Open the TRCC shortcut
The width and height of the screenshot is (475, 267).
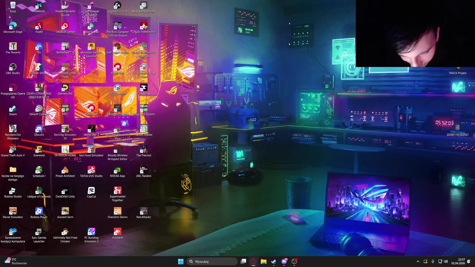(x=65, y=110)
